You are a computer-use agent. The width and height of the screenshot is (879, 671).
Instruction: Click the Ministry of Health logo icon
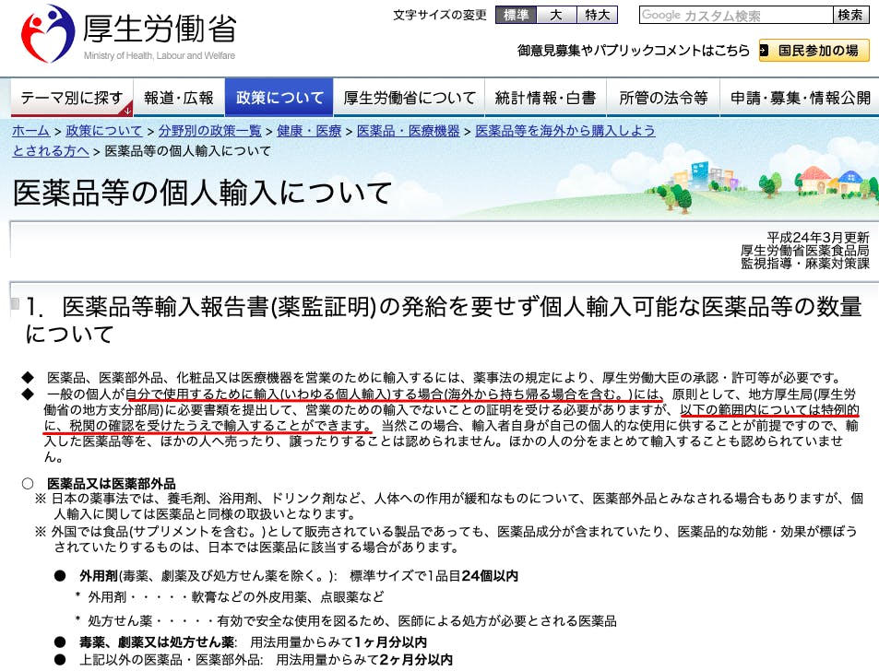pyautogui.click(x=48, y=33)
